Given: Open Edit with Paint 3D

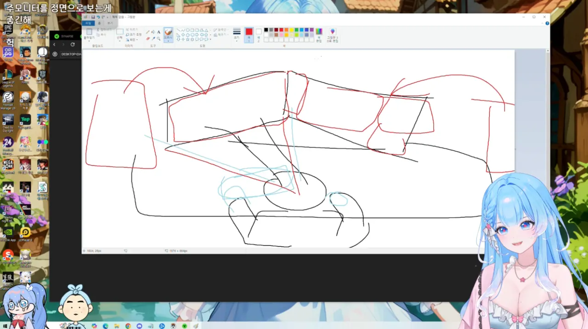Looking at the screenshot, I should click(x=332, y=35).
